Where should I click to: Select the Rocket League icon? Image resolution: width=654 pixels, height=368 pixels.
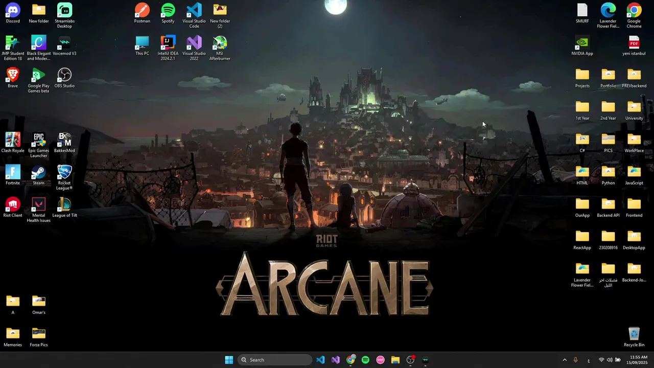tap(64, 177)
